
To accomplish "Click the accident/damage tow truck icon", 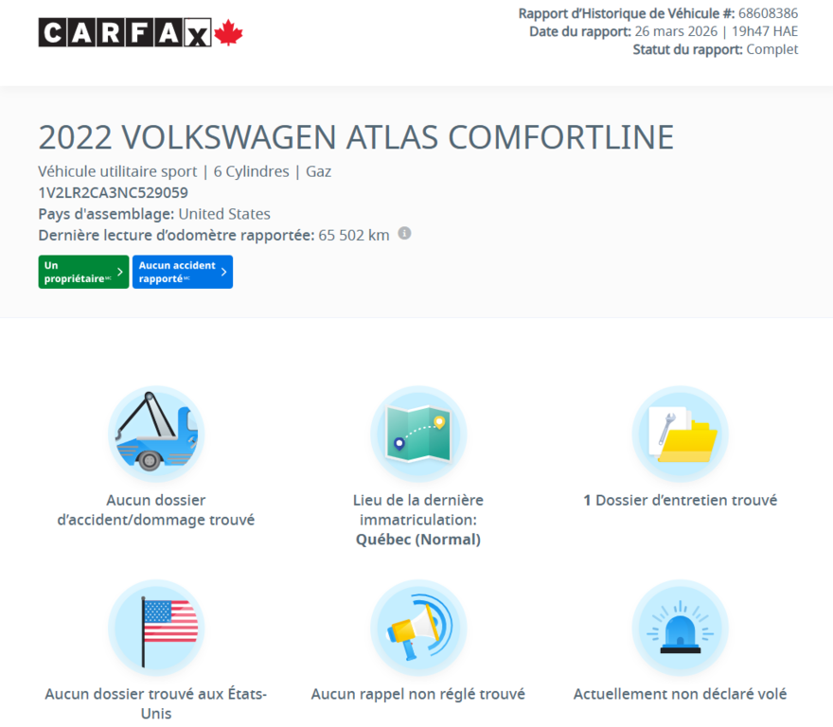I will click(x=156, y=434).
